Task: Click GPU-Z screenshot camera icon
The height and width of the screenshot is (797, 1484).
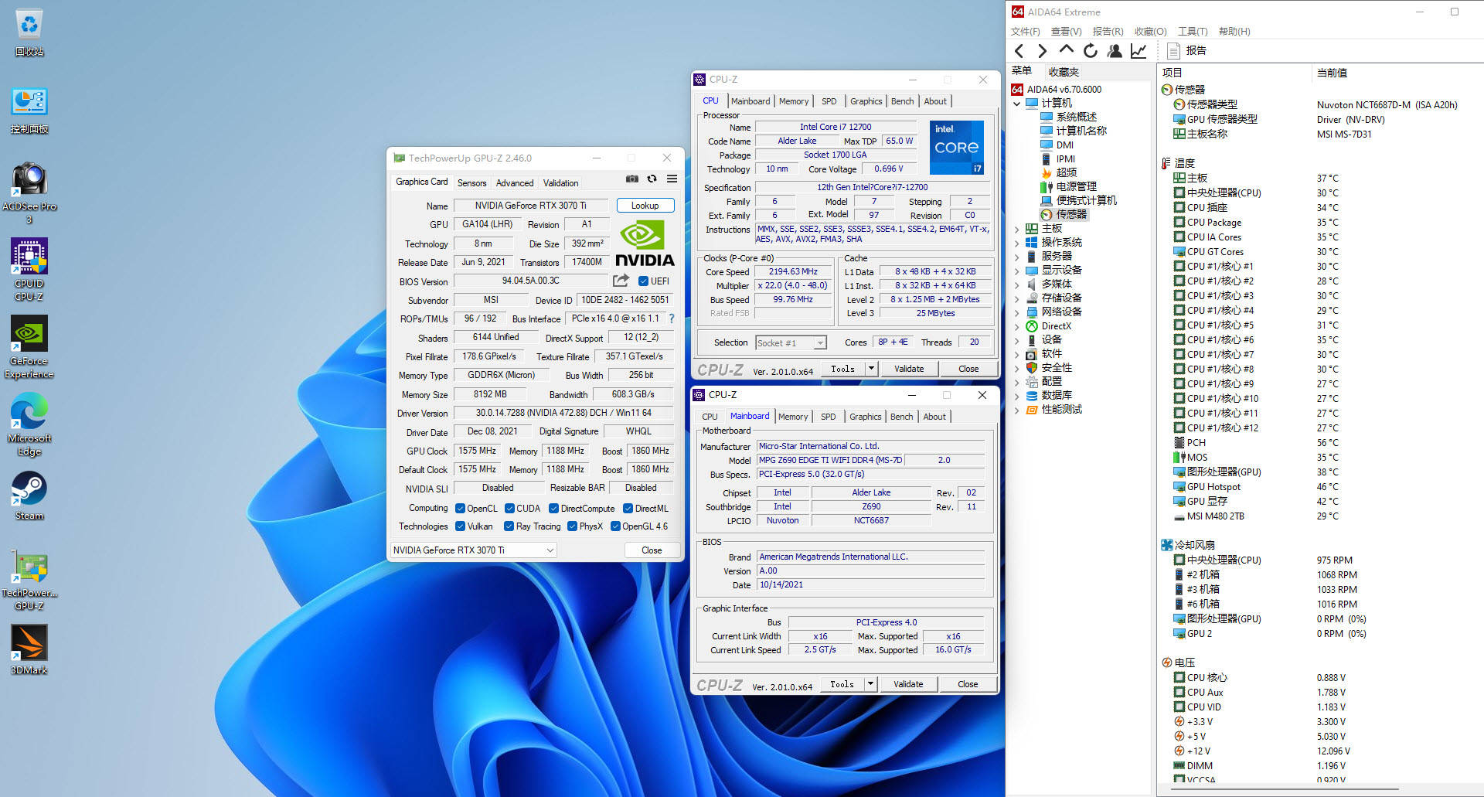Action: pyautogui.click(x=632, y=179)
